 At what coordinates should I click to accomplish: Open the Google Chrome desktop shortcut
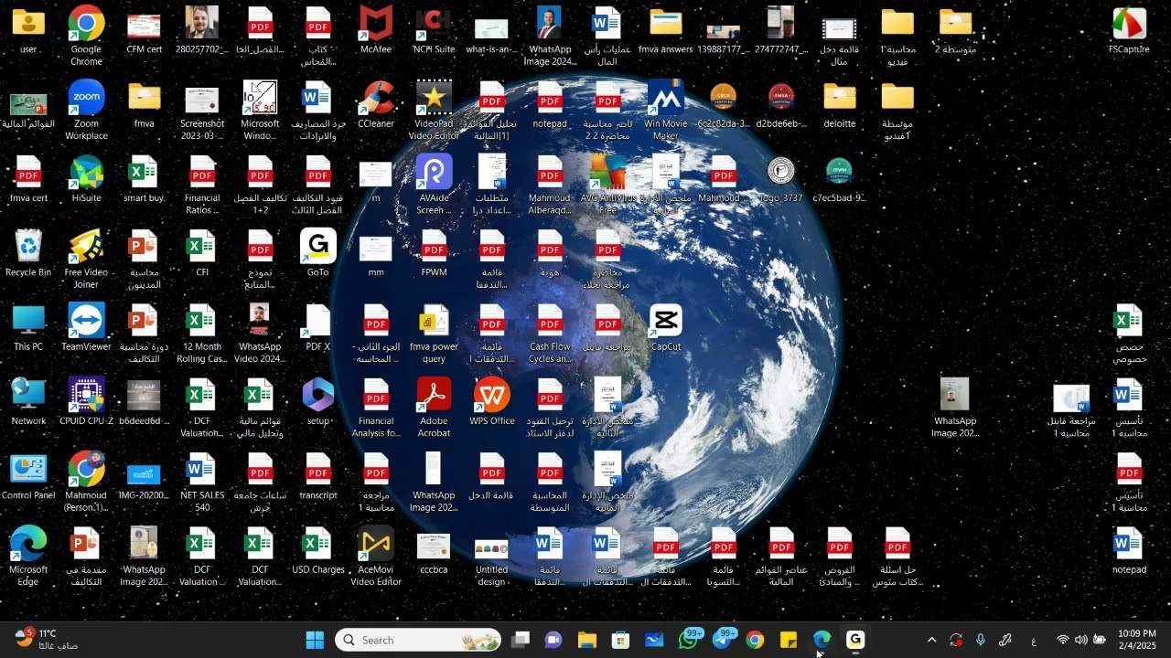(86, 35)
